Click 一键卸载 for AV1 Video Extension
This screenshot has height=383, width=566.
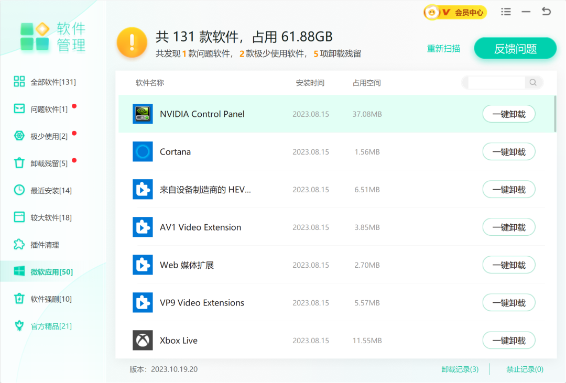coord(509,227)
